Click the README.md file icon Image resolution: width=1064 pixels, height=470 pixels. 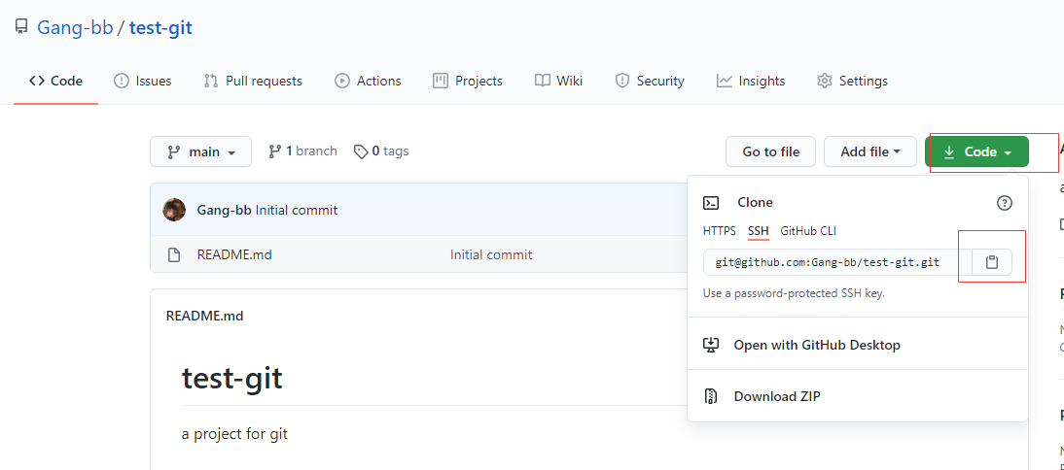[x=174, y=255]
